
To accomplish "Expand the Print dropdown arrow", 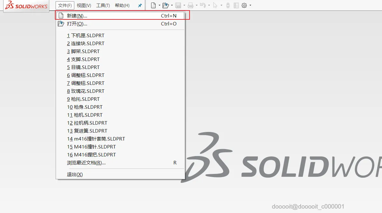I will pyautogui.click(x=197, y=5).
